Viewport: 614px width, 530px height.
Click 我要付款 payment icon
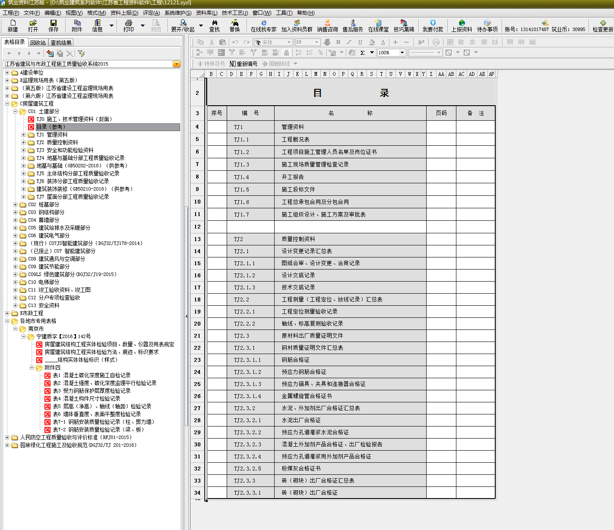(x=433, y=25)
